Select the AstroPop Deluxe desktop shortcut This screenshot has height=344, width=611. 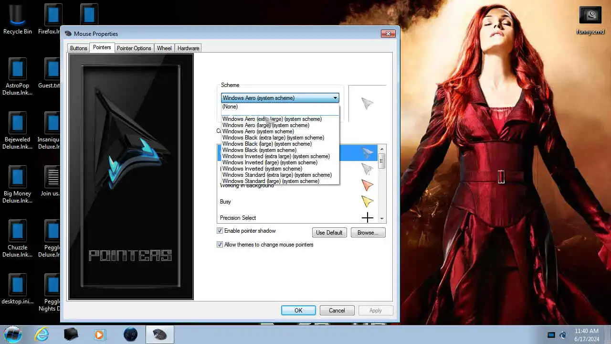[x=17, y=76]
